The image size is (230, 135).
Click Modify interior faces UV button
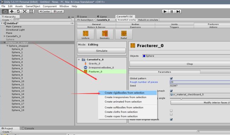coord(200,102)
